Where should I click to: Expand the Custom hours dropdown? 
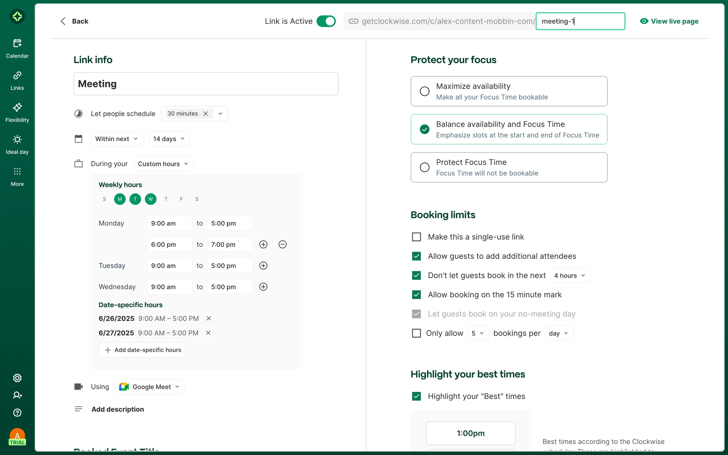tap(163, 164)
